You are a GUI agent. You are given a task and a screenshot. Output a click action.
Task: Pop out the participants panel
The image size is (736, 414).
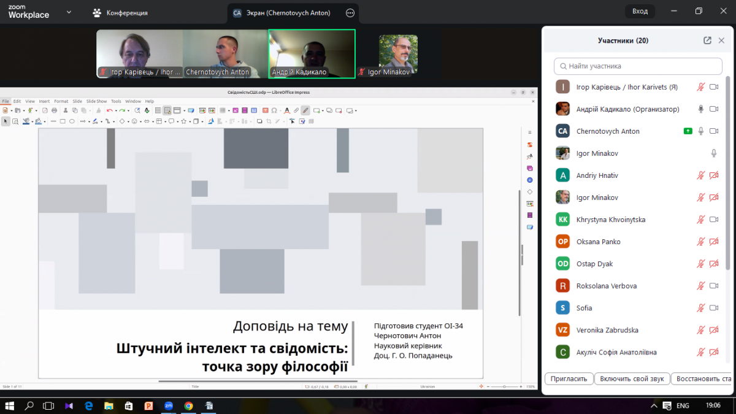coord(707,40)
